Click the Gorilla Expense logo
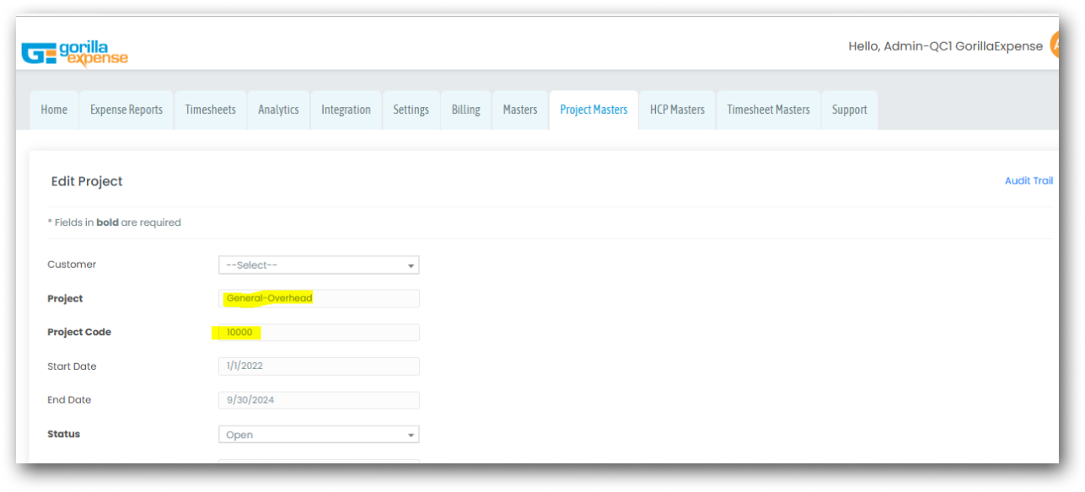 pos(75,54)
